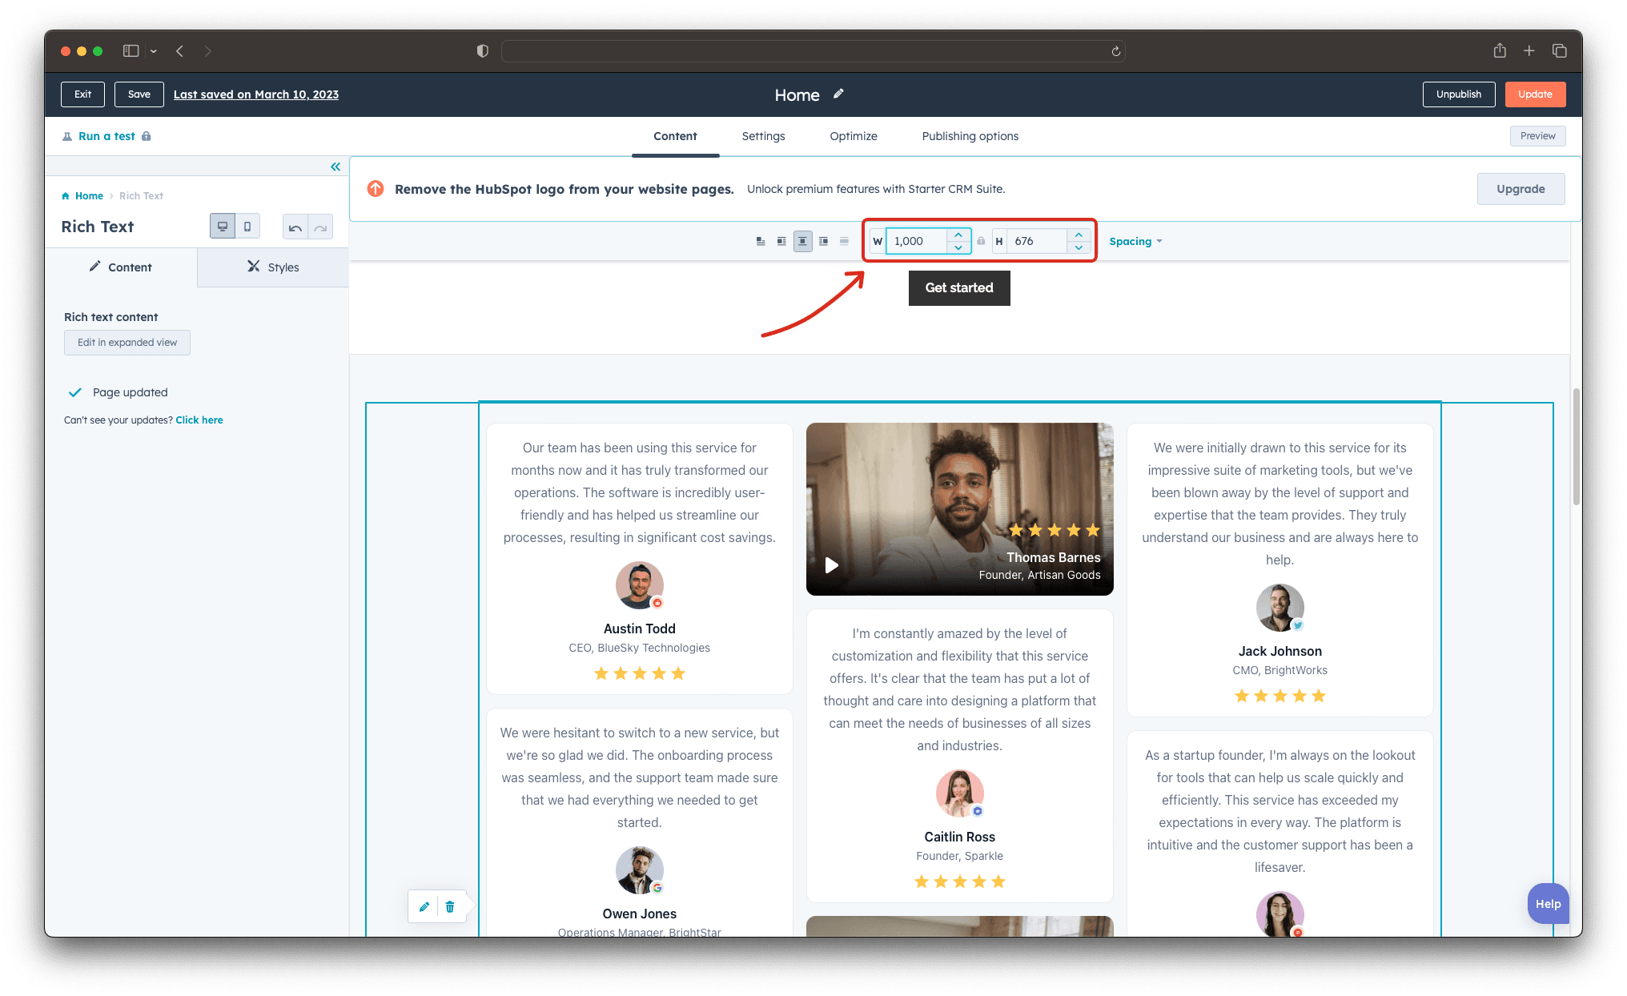1627x996 pixels.
Task: Click the browser share icon
Action: coord(1500,50)
